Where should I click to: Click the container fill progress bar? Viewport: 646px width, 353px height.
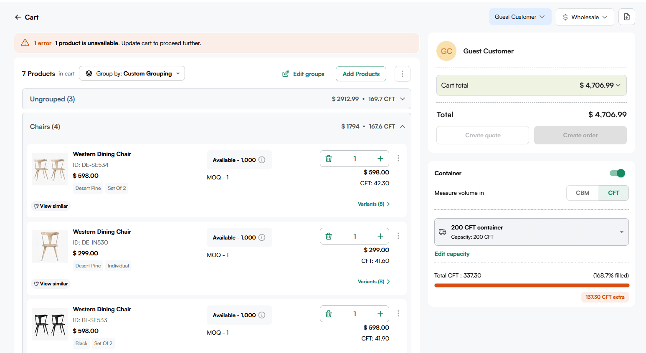click(x=531, y=285)
